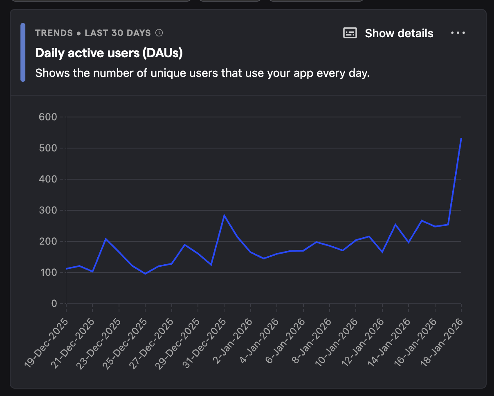The width and height of the screenshot is (494, 396).
Task: Click the TRENDS insight type label
Action: (x=54, y=33)
